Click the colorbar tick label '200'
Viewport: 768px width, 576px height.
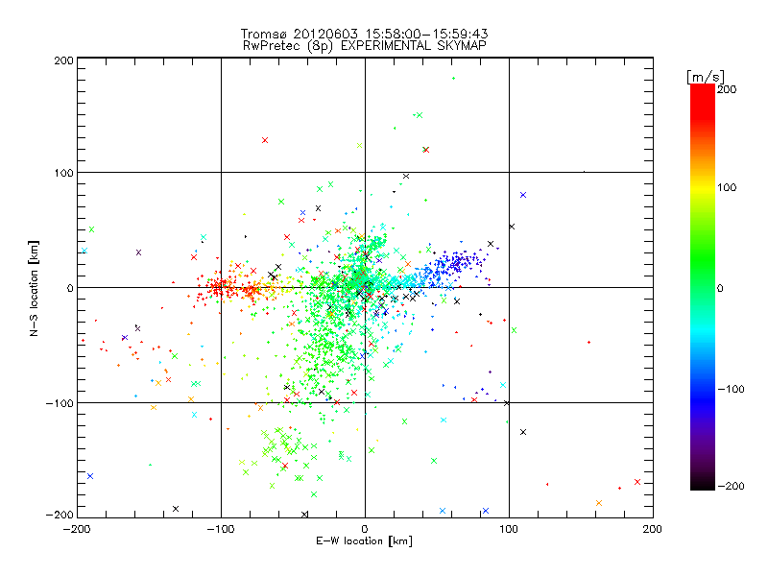[727, 89]
